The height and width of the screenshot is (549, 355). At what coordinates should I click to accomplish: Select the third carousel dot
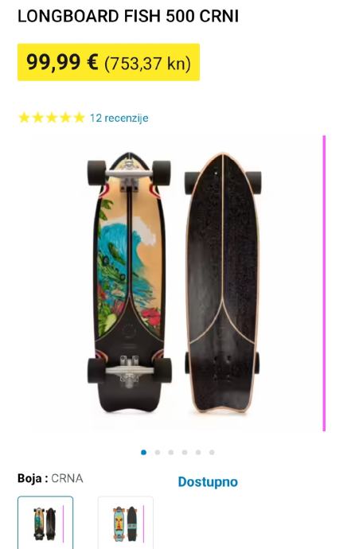click(x=171, y=453)
